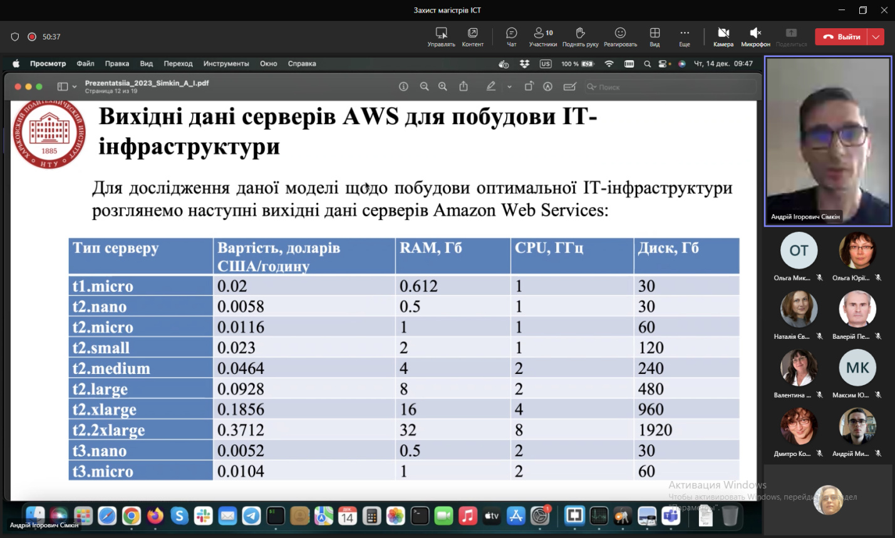Open the Calendar icon in the Dock
The height and width of the screenshot is (538, 895).
click(x=348, y=515)
